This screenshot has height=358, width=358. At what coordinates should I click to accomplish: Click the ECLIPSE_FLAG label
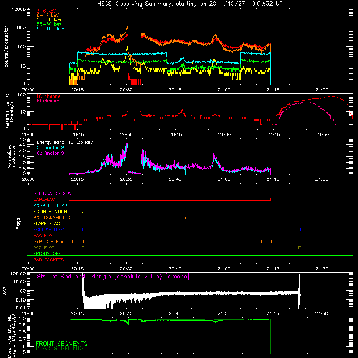coord(49,230)
